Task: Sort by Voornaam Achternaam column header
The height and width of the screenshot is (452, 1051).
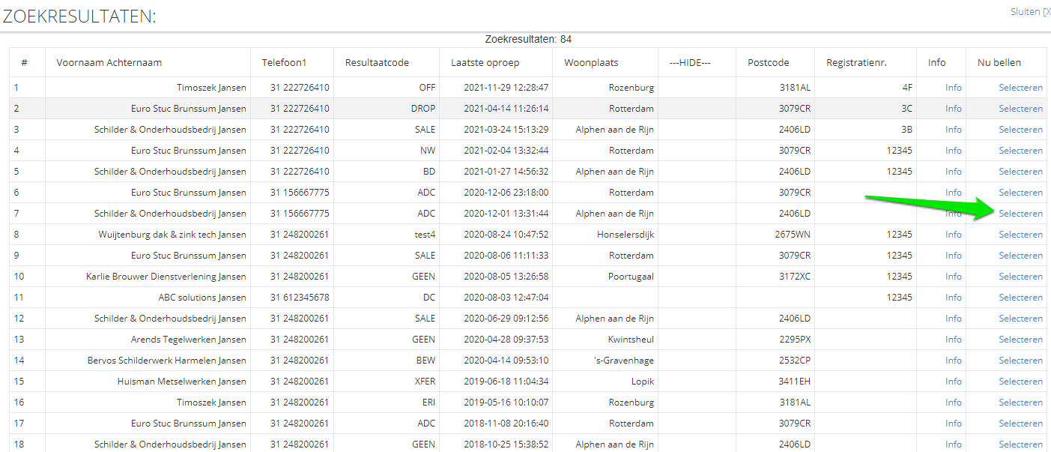Action: coord(109,63)
